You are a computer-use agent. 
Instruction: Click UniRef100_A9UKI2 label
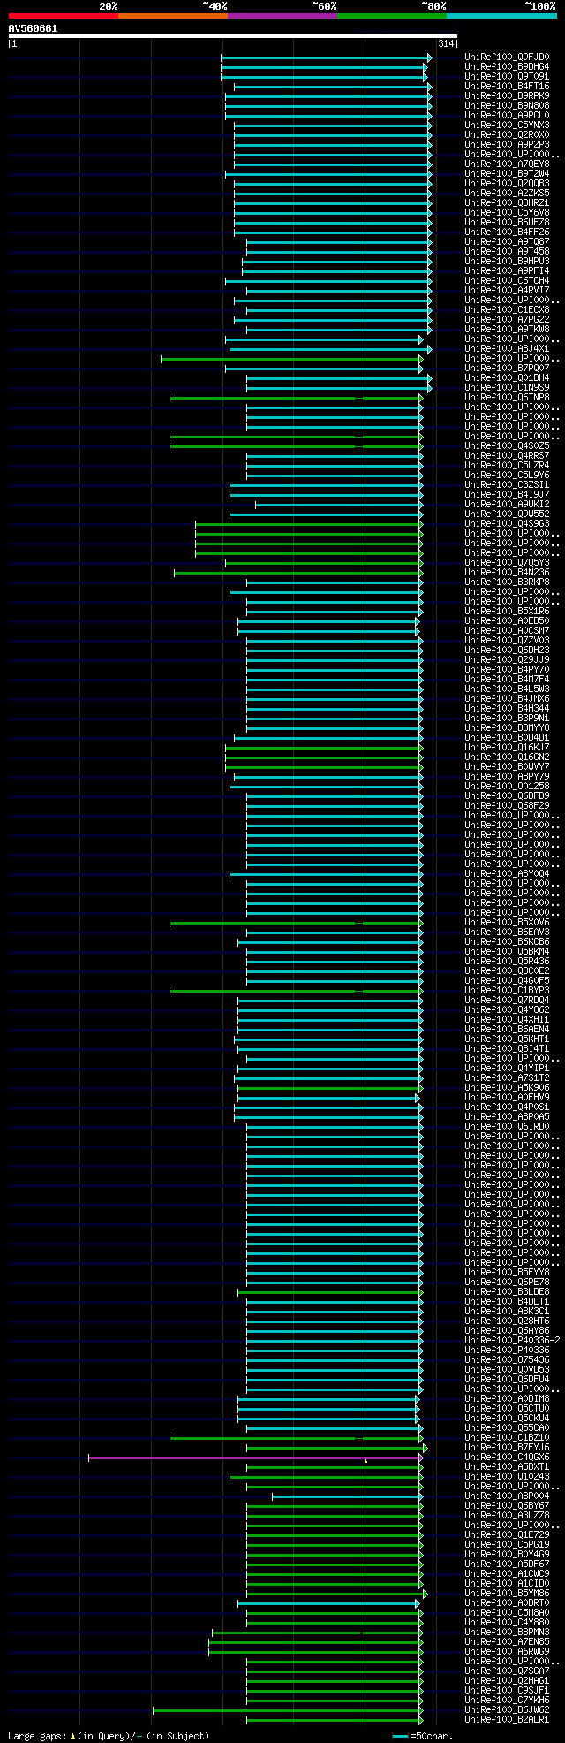point(507,504)
